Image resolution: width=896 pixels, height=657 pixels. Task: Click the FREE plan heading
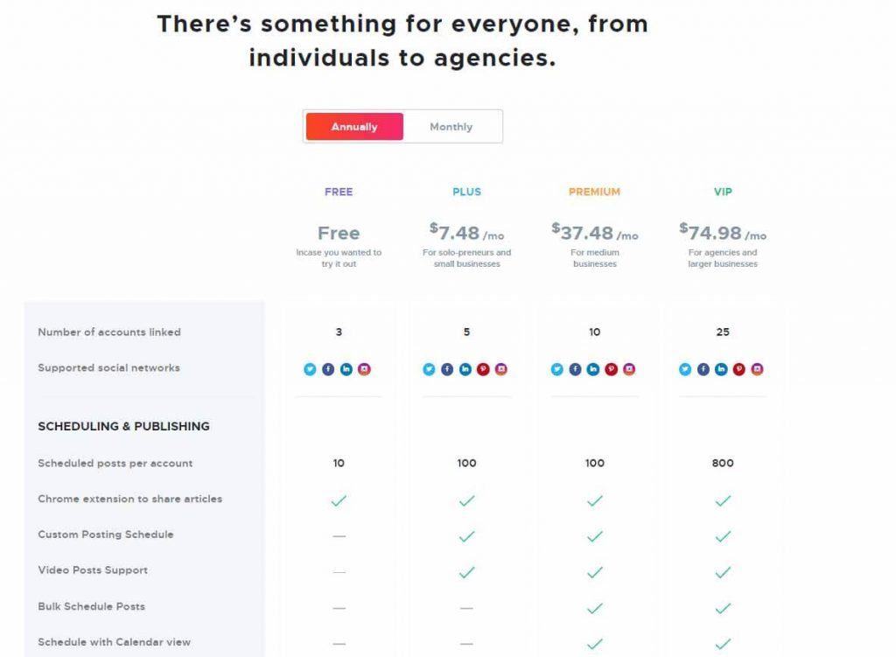[x=339, y=192]
